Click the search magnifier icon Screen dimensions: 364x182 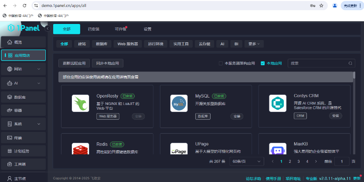point(350,63)
